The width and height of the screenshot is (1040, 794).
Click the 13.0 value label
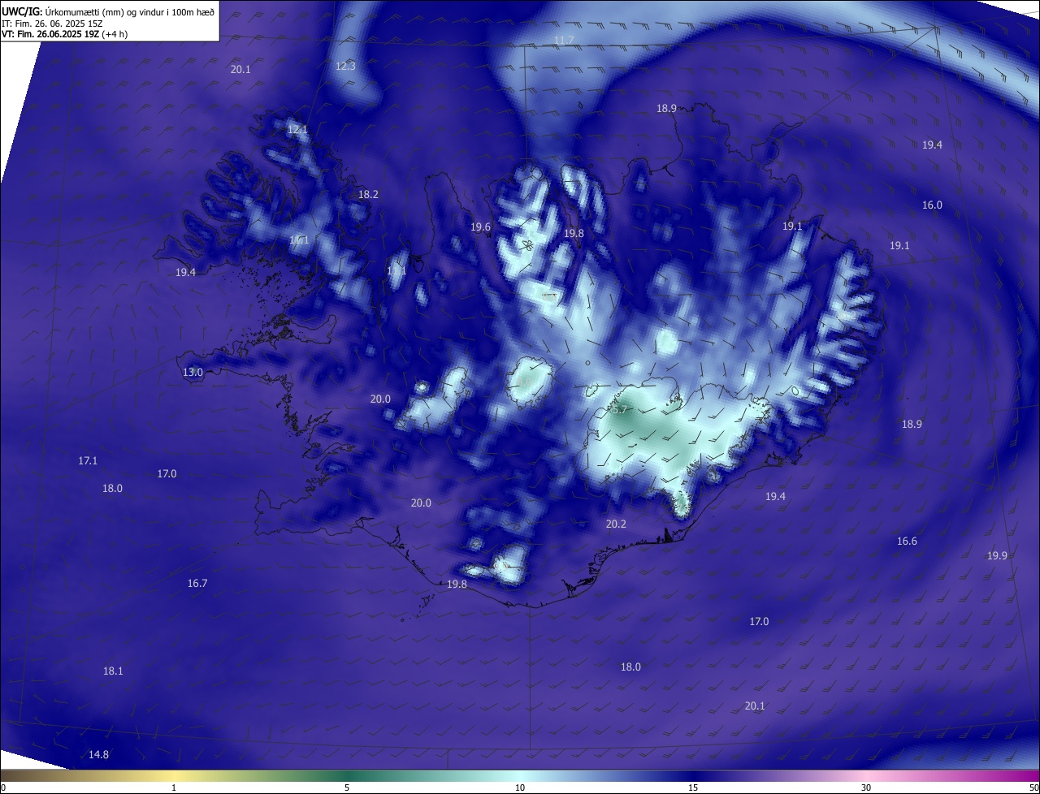pyautogui.click(x=193, y=372)
